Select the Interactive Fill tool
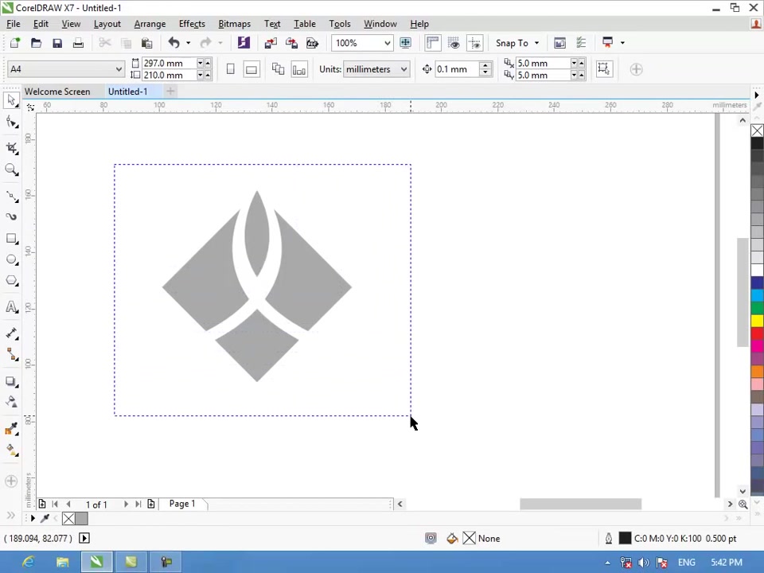Viewport: 764px width, 573px height. [x=11, y=450]
